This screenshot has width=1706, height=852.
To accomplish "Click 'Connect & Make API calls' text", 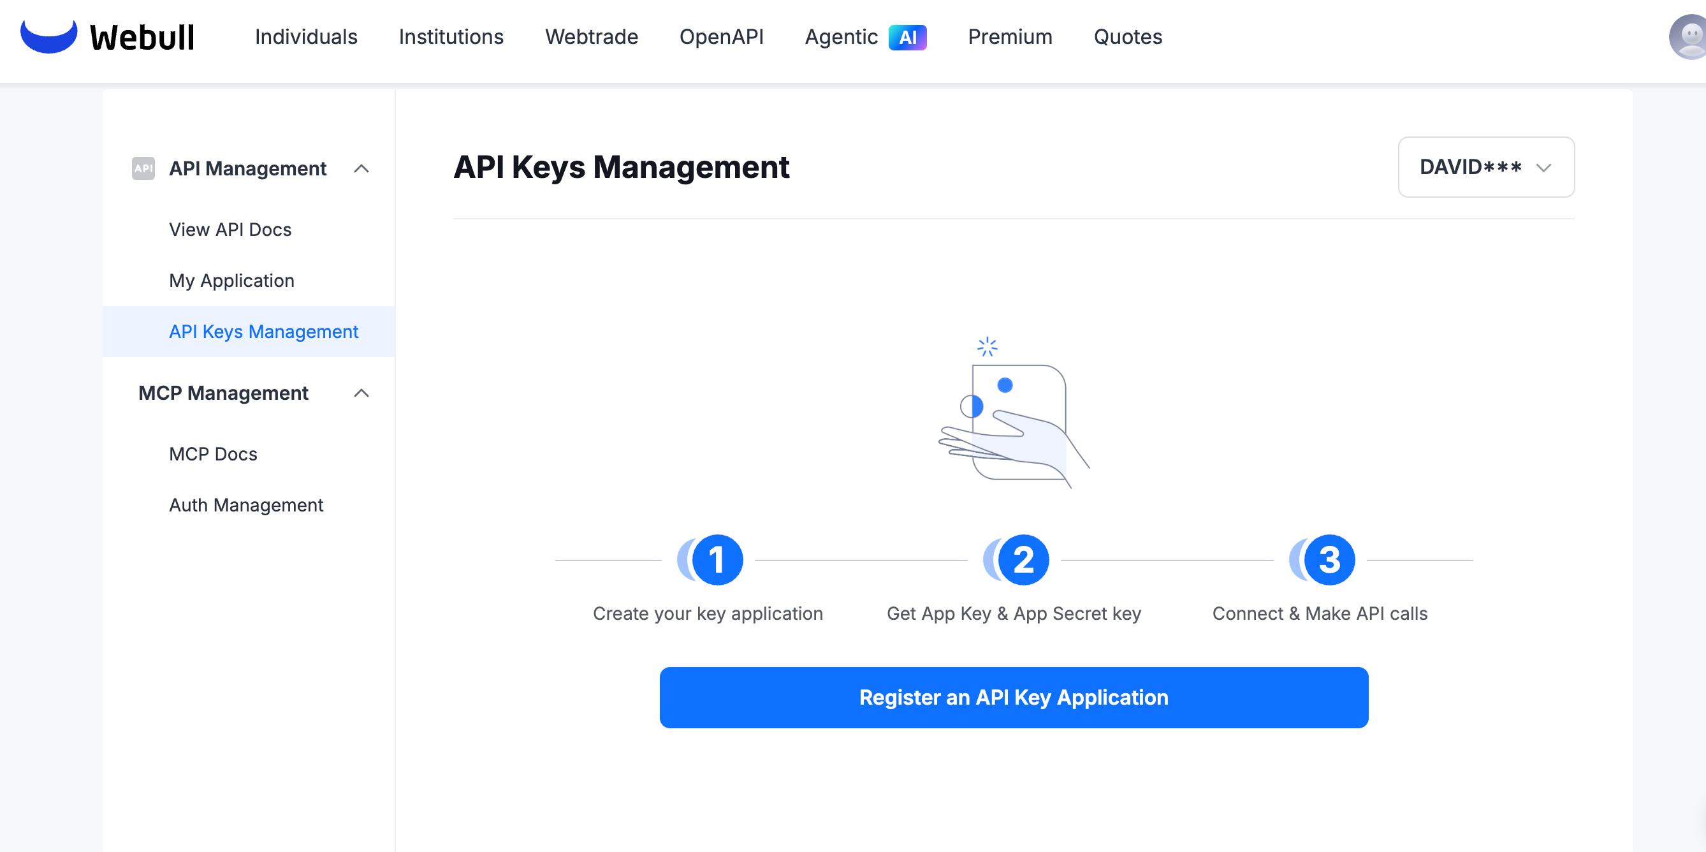I will point(1320,613).
